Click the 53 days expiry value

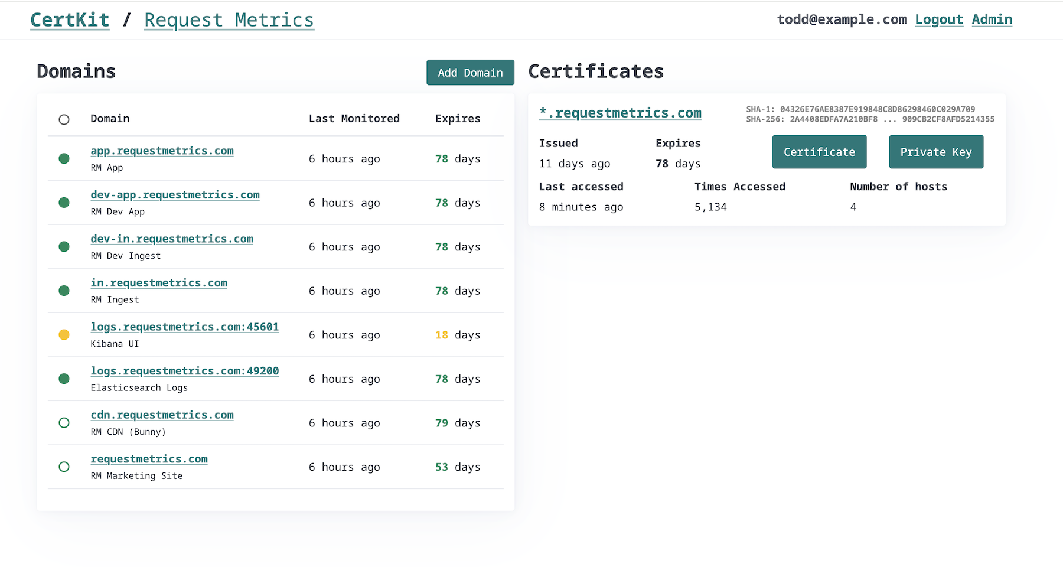click(x=458, y=467)
